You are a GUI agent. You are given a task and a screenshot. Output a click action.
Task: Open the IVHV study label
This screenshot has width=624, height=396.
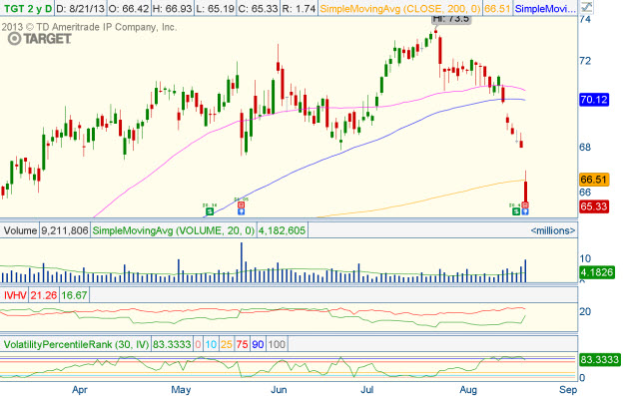15,295
